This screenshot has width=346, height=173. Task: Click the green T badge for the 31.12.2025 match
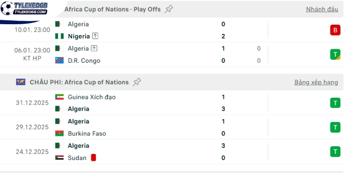[x=335, y=103]
